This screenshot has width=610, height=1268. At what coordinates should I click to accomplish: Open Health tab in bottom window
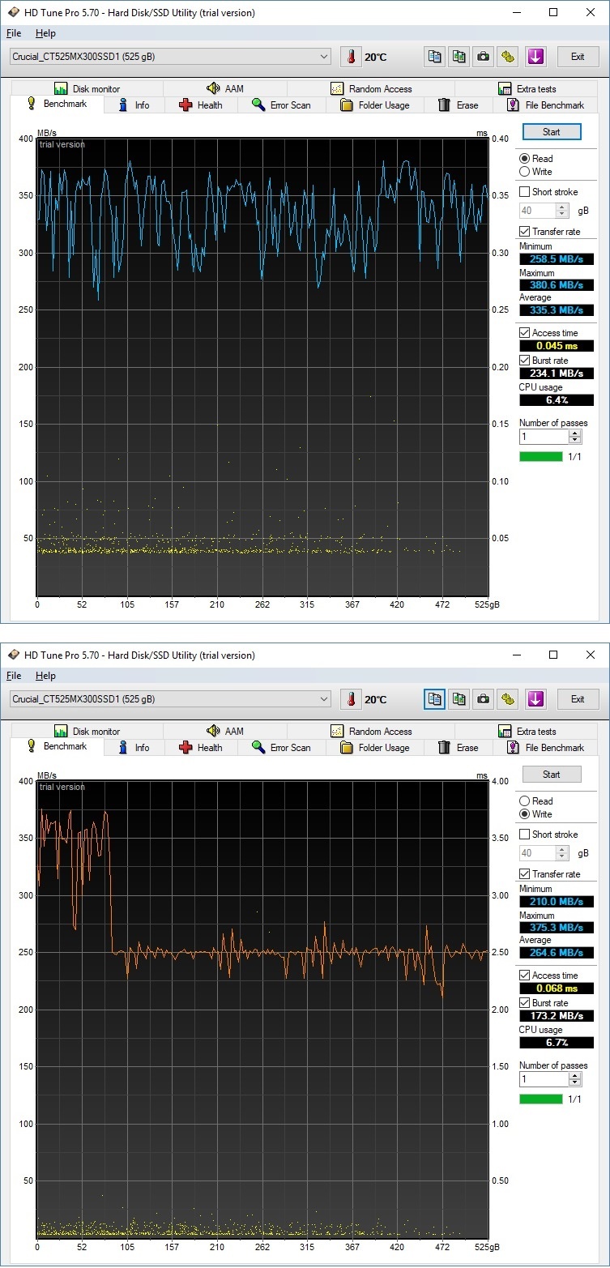point(200,748)
